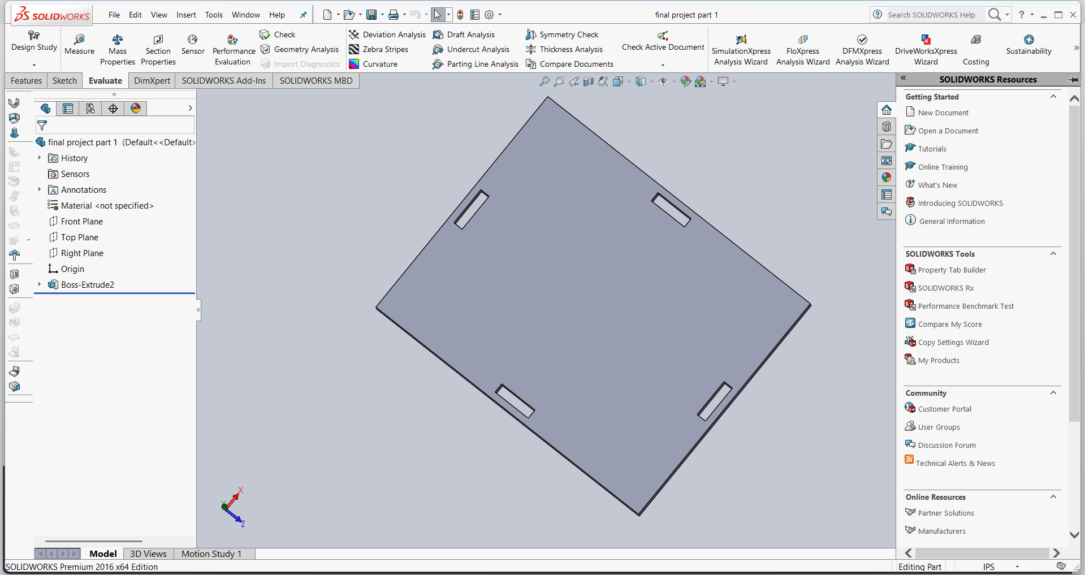The image size is (1085, 575).
Task: Click the Check Active Document icon
Action: tap(663, 36)
